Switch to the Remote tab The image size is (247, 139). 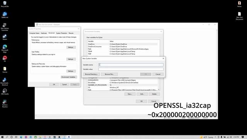click(x=71, y=33)
